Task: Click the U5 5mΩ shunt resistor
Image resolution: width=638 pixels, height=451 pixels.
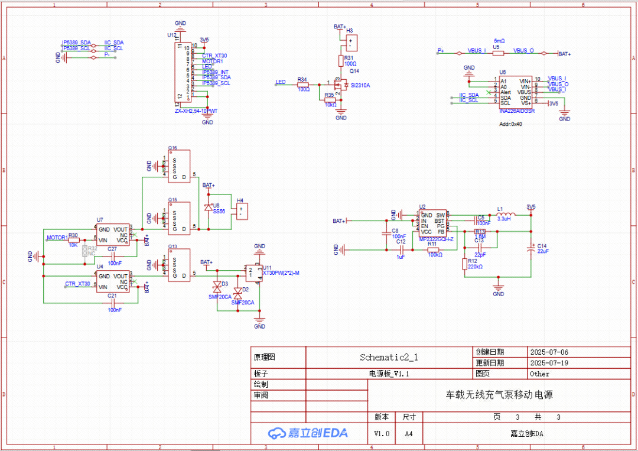Action: (x=498, y=53)
